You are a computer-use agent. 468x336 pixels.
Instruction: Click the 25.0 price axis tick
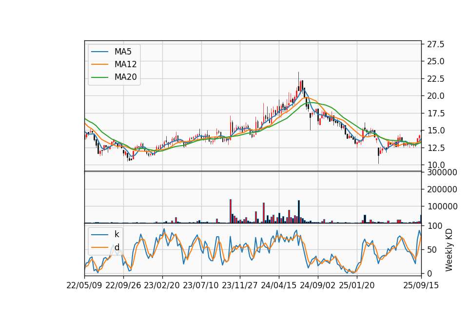tap(436, 61)
